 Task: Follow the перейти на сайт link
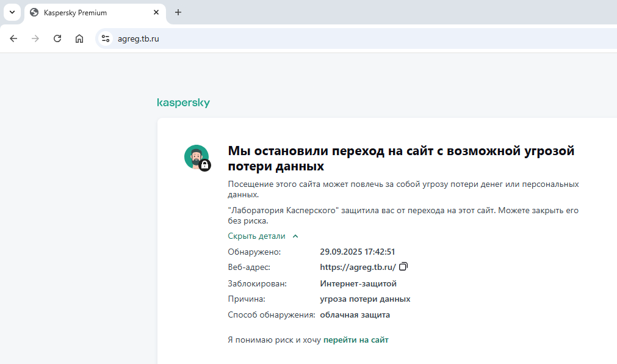click(356, 340)
